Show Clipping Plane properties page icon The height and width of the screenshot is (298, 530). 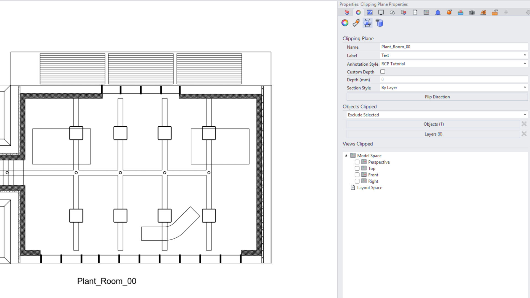click(367, 23)
